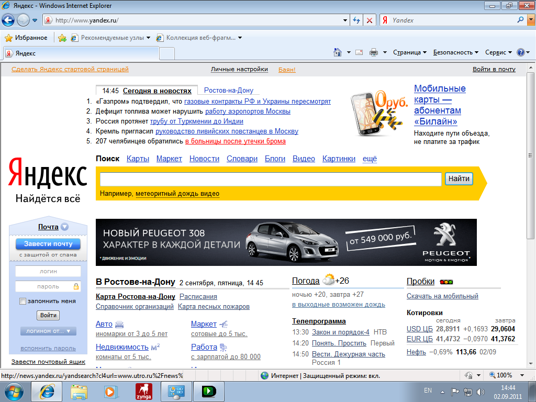The height and width of the screenshot is (402, 536).
Task: Click the Недвижимость м² icon
Action: click(155, 347)
